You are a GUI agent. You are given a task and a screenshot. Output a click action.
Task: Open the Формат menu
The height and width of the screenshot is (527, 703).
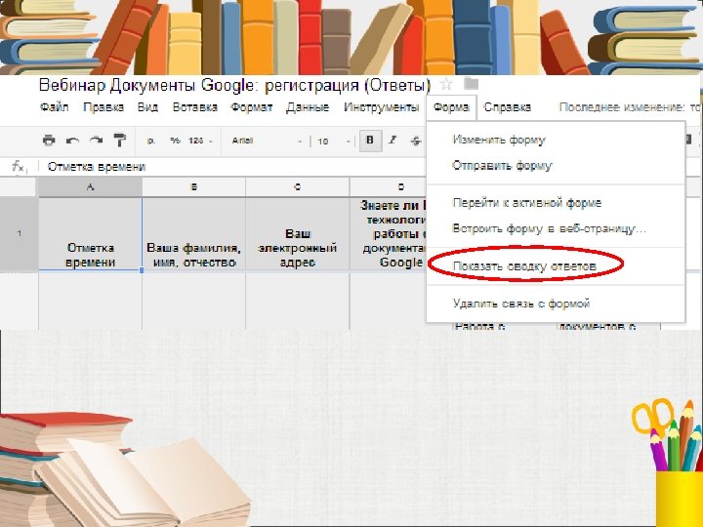252,107
